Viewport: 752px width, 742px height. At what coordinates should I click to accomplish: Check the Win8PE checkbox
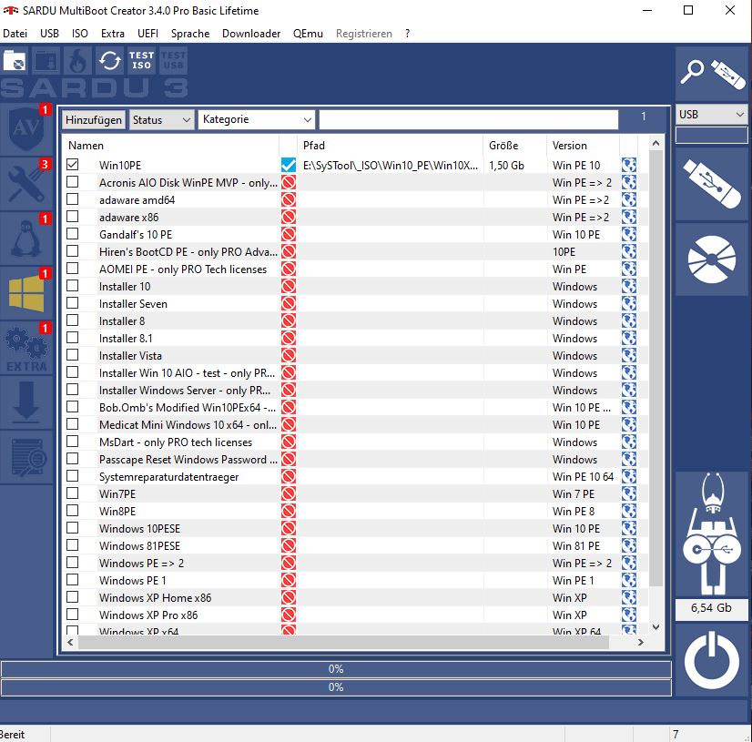pos(73,511)
